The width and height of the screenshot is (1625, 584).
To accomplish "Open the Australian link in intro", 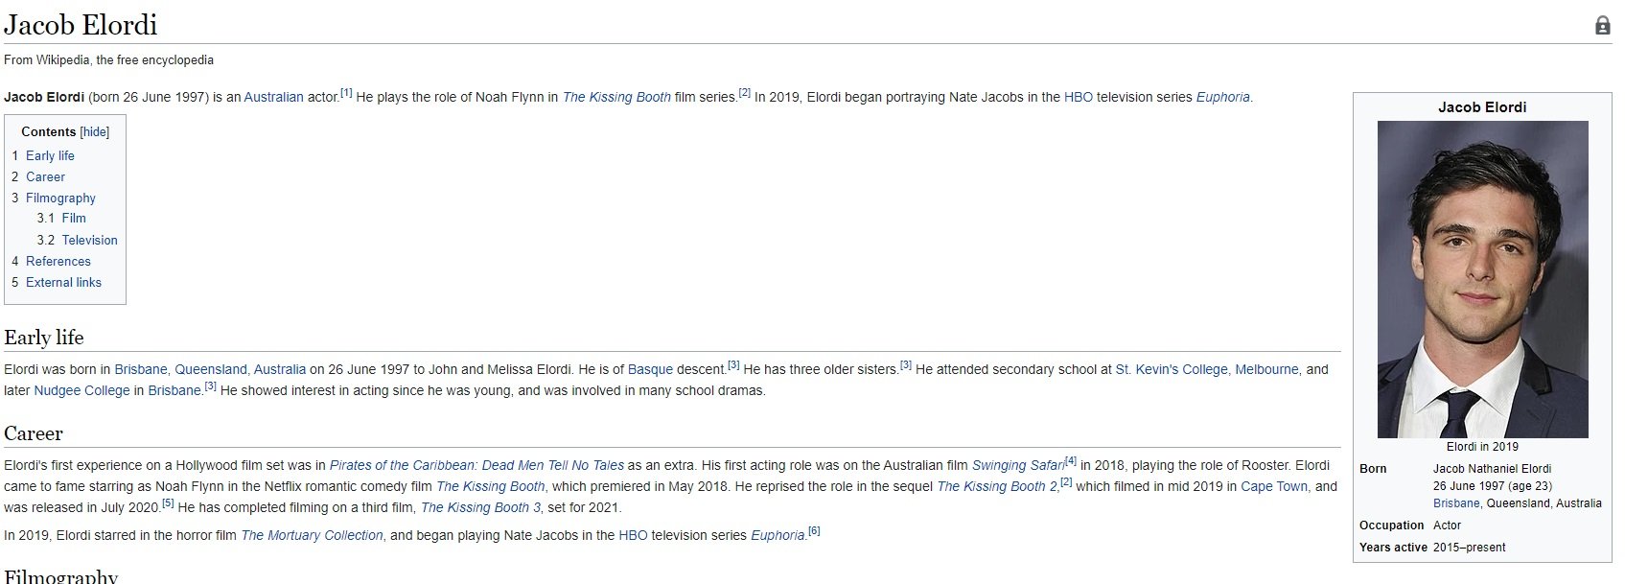I will [273, 97].
